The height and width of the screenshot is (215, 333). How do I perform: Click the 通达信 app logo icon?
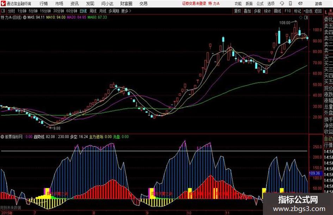pyautogui.click(x=3, y=4)
